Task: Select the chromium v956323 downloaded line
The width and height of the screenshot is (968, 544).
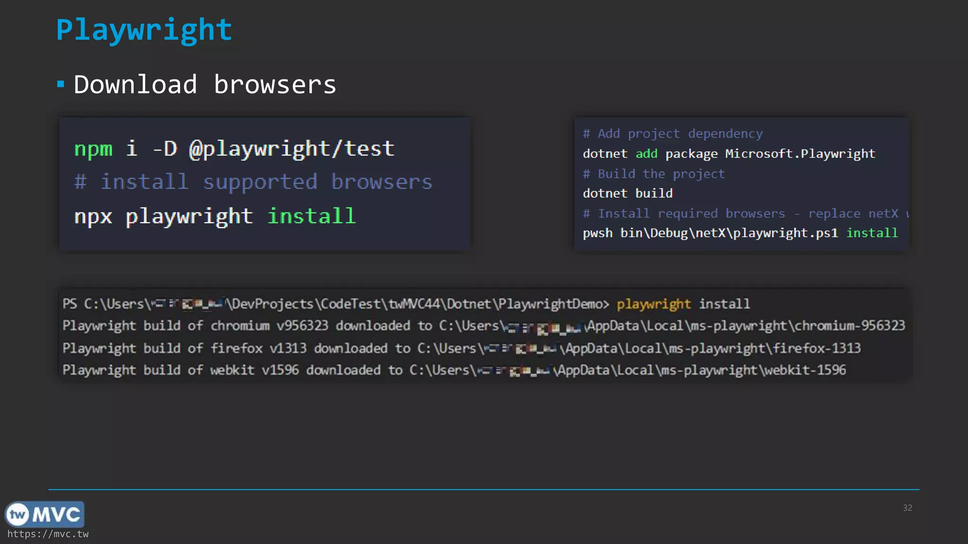Action: (484, 326)
